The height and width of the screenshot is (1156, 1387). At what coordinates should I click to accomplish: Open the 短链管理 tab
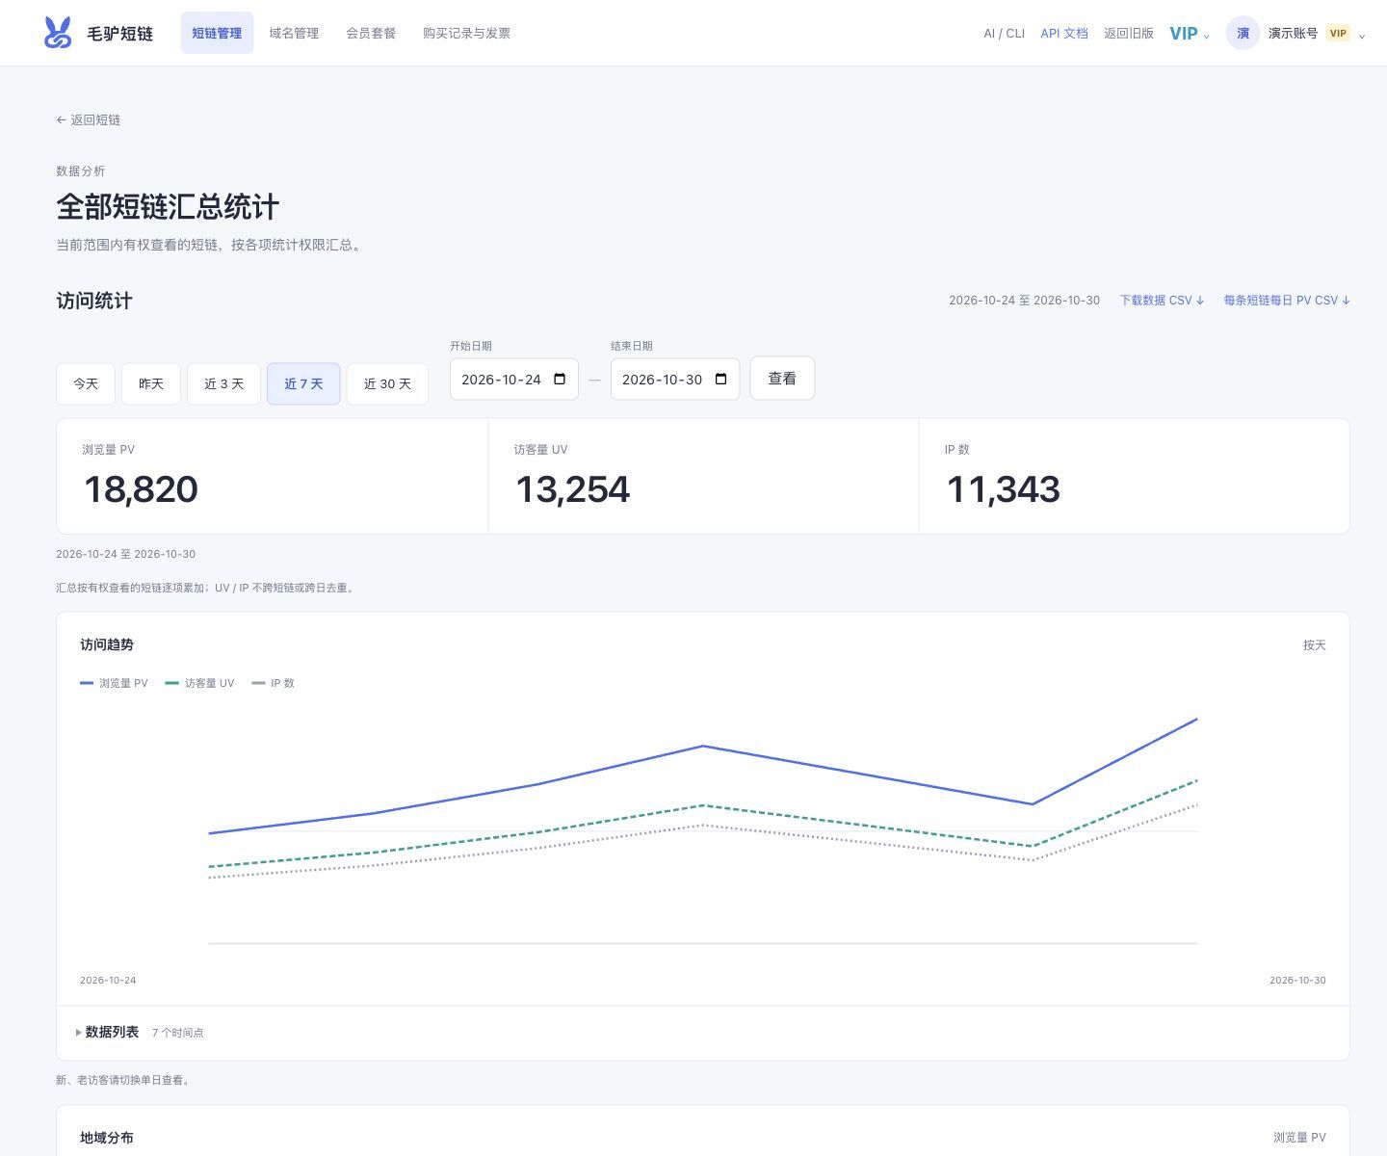[x=217, y=33]
